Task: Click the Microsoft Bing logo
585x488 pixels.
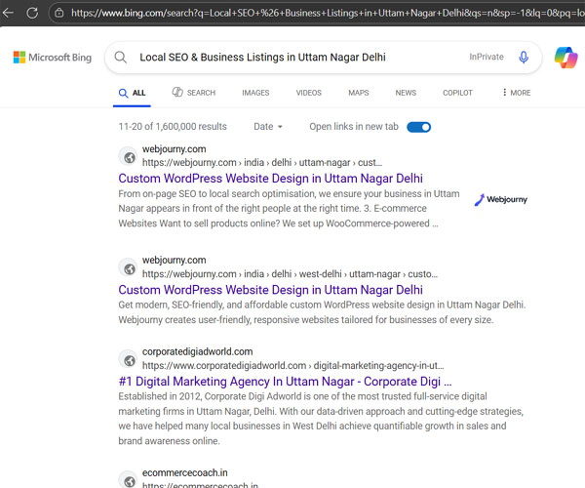Action: [53, 58]
